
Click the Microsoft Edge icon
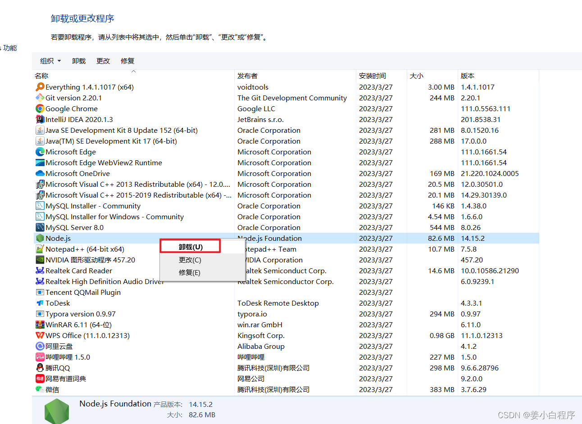coord(40,152)
